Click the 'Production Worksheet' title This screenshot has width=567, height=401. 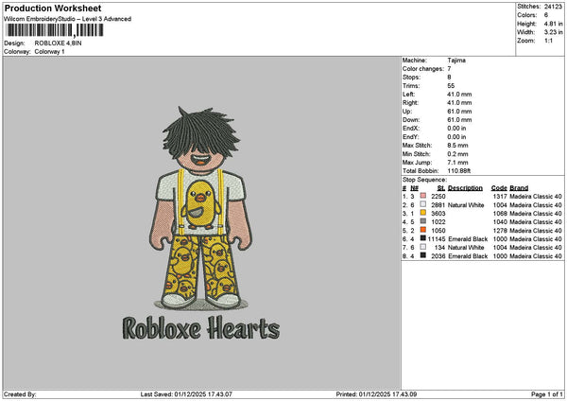click(x=53, y=9)
